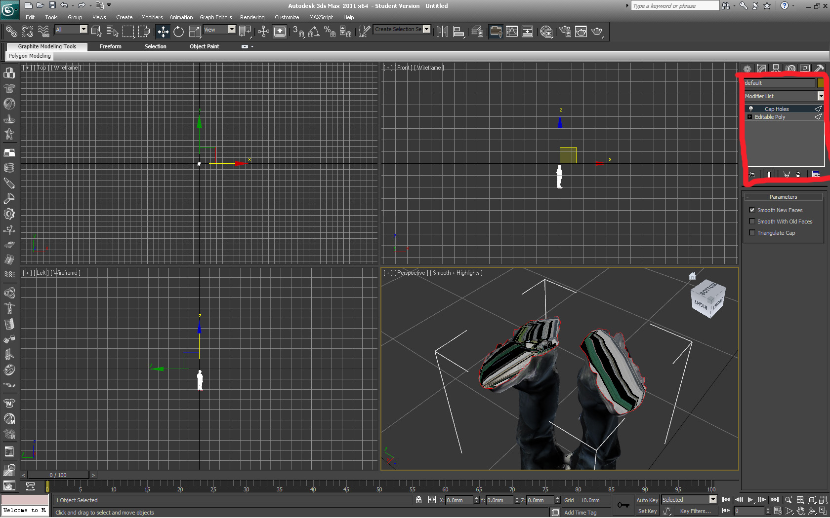Click the Set Key button
The width and height of the screenshot is (830, 518).
[x=647, y=511]
